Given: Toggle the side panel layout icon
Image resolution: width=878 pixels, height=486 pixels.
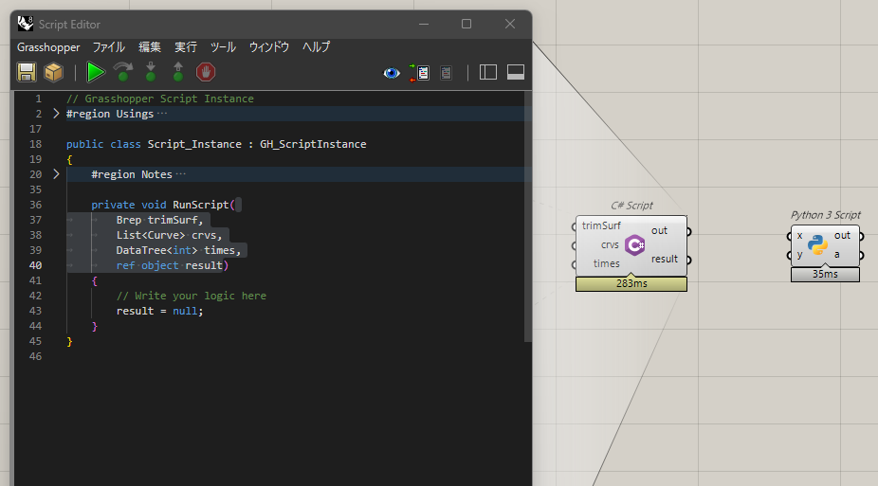Looking at the screenshot, I should (x=488, y=72).
